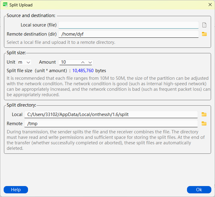The image size is (215, 197).
Task: Click the 'Source and destination:' group label
Action: tap(31, 16)
